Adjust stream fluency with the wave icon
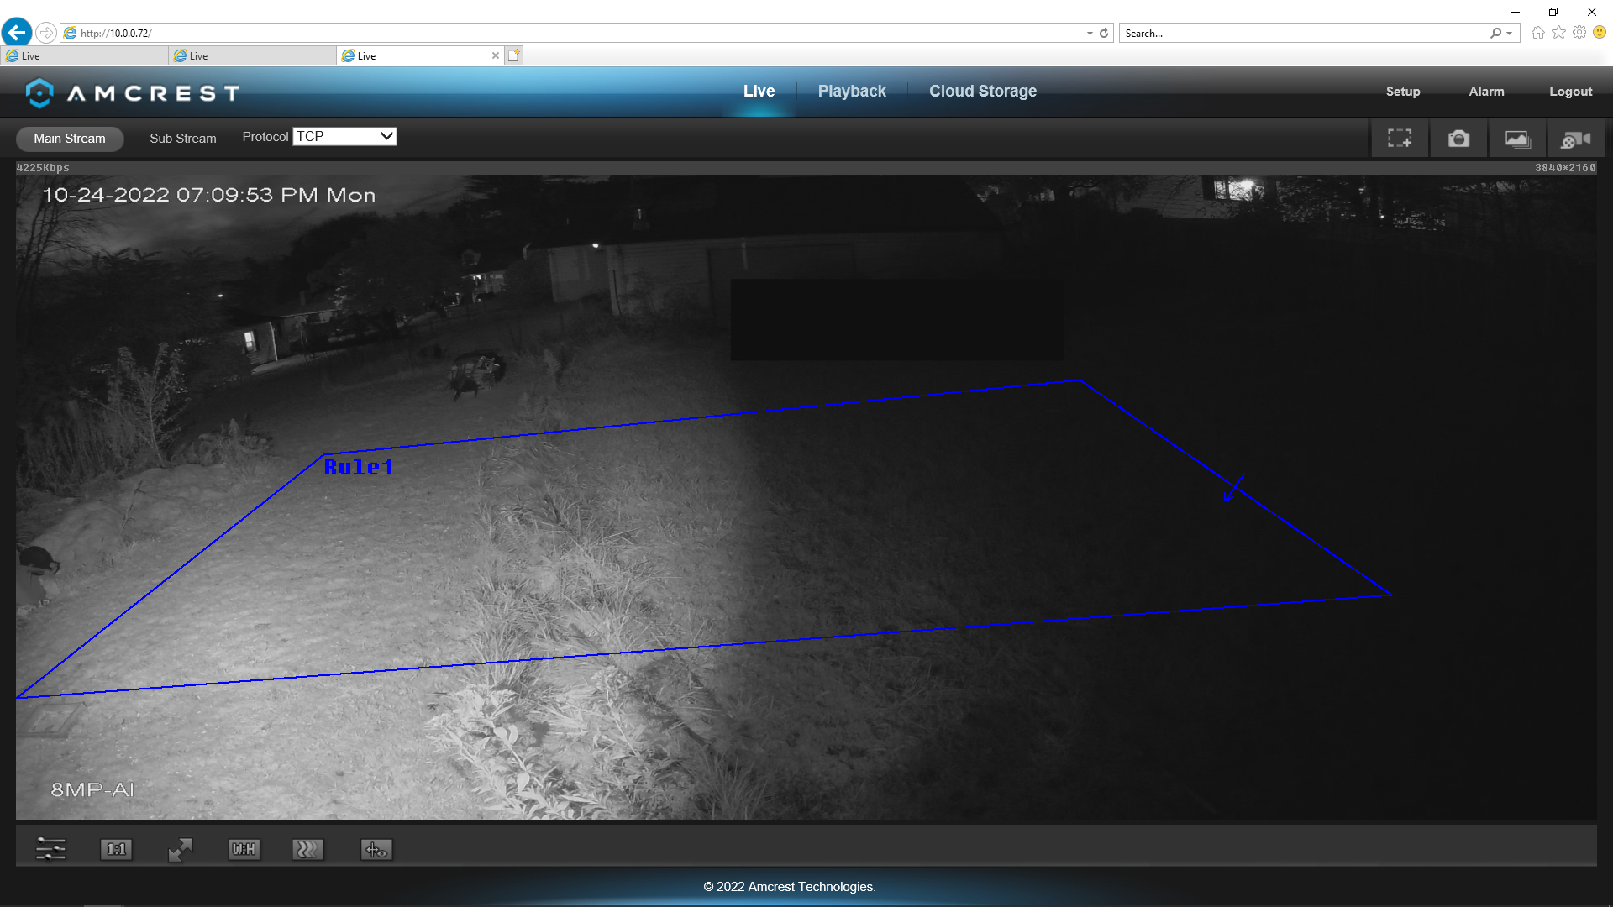The image size is (1613, 907). [x=307, y=849]
